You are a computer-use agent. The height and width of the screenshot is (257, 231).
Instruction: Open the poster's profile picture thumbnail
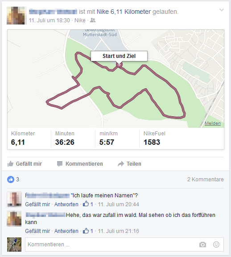[x=16, y=16]
